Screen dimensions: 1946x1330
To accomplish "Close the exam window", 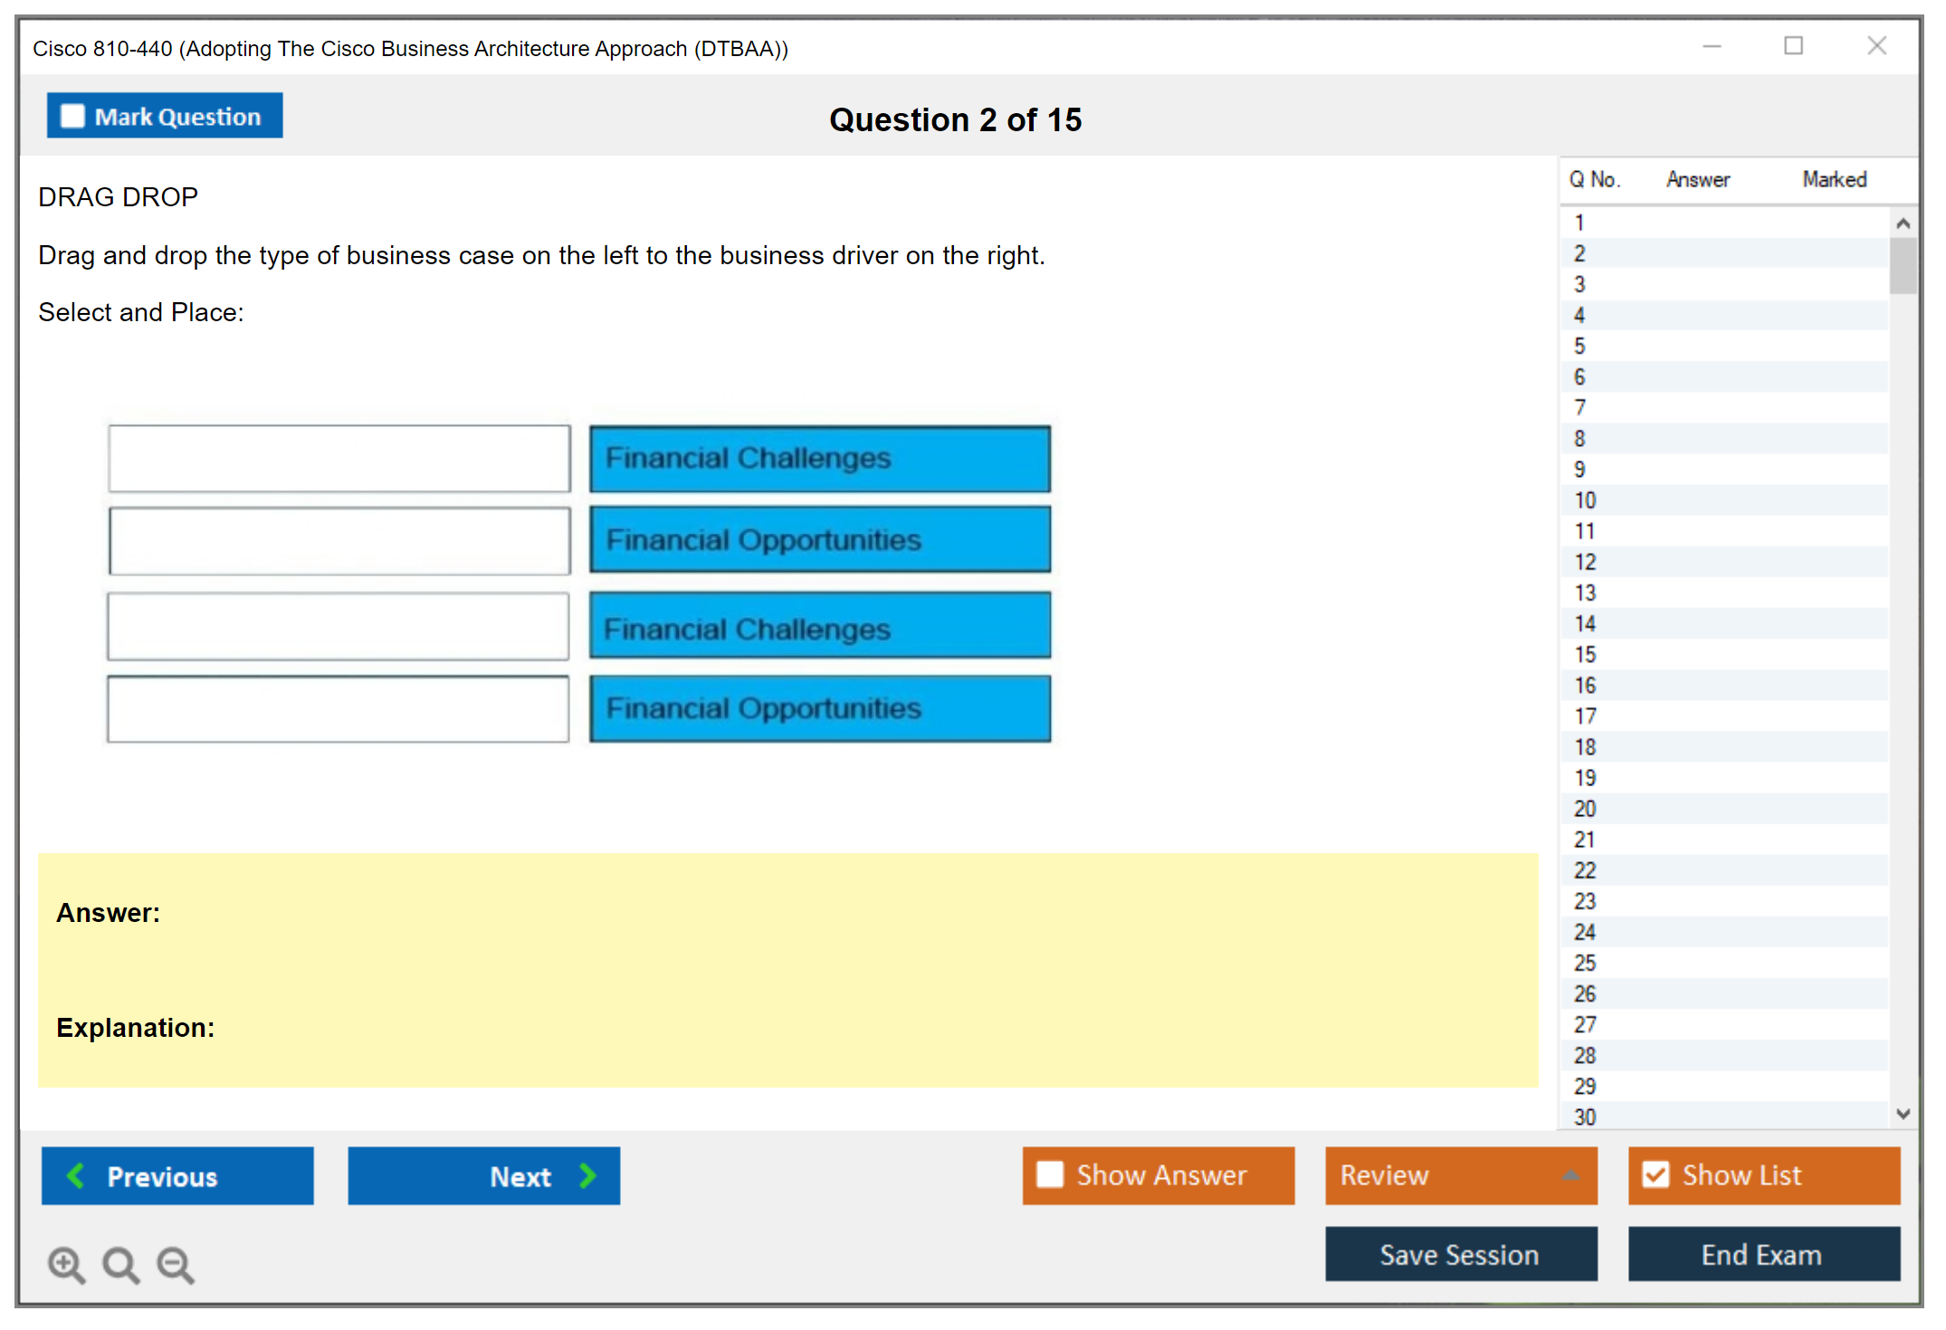I will [1876, 46].
